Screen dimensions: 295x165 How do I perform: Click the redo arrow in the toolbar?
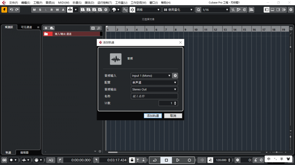(17, 10)
